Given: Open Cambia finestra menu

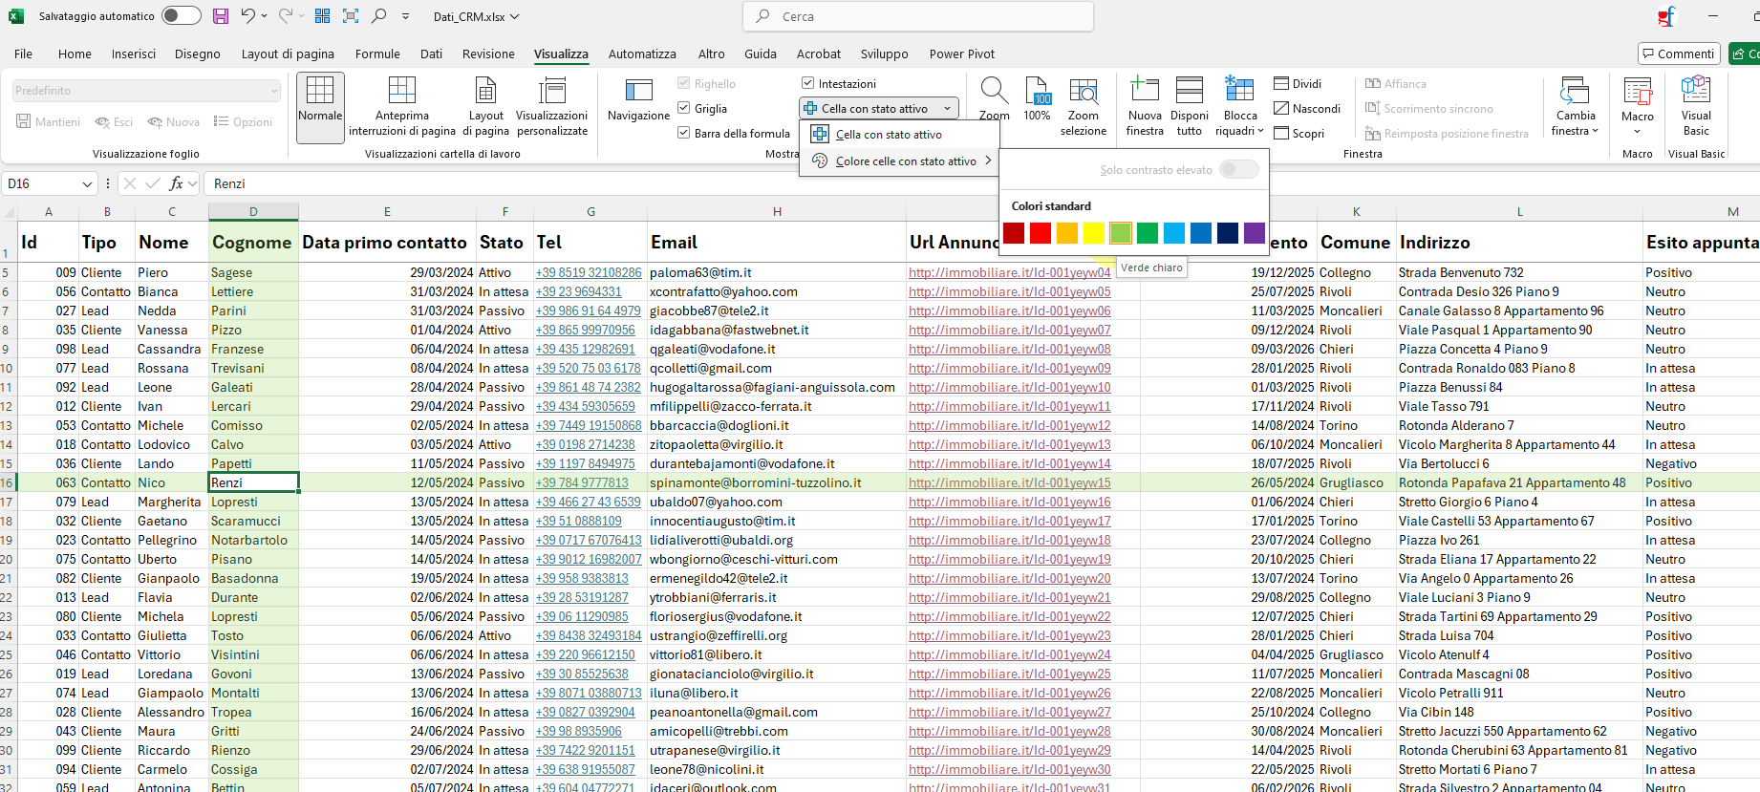Looking at the screenshot, I should point(1576,107).
